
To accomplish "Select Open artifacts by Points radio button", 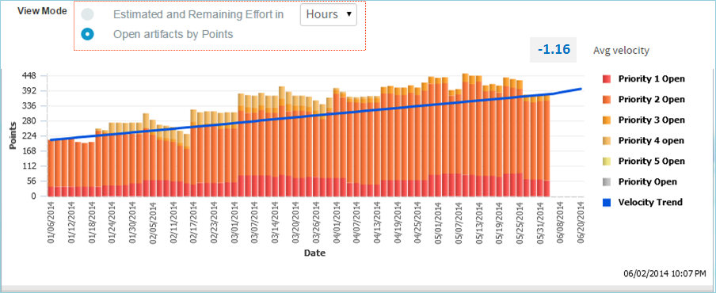I will point(87,34).
